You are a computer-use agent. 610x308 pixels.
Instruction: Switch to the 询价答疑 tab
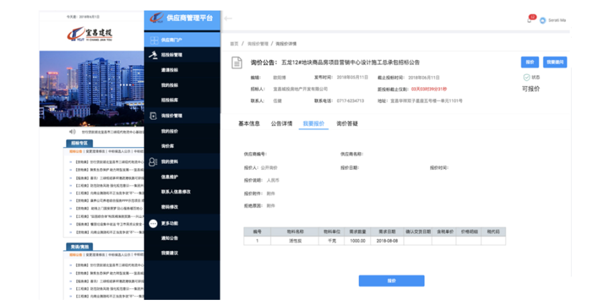347,123
